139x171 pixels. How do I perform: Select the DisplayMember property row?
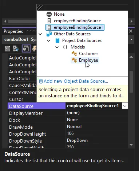pos(68,113)
